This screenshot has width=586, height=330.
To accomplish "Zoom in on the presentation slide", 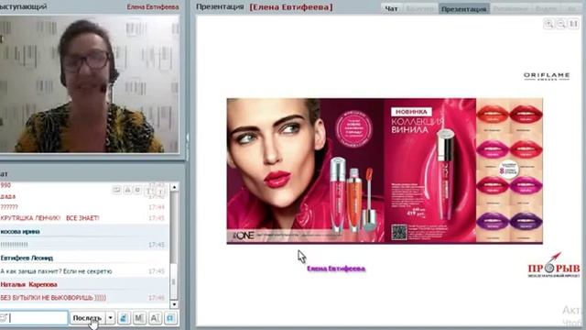I will pyautogui.click(x=548, y=24).
